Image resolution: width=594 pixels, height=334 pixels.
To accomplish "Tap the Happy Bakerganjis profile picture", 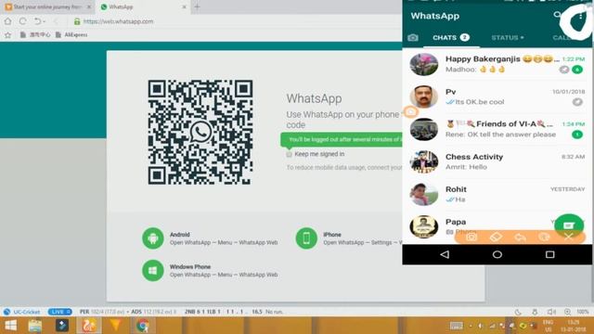I will point(424,64).
